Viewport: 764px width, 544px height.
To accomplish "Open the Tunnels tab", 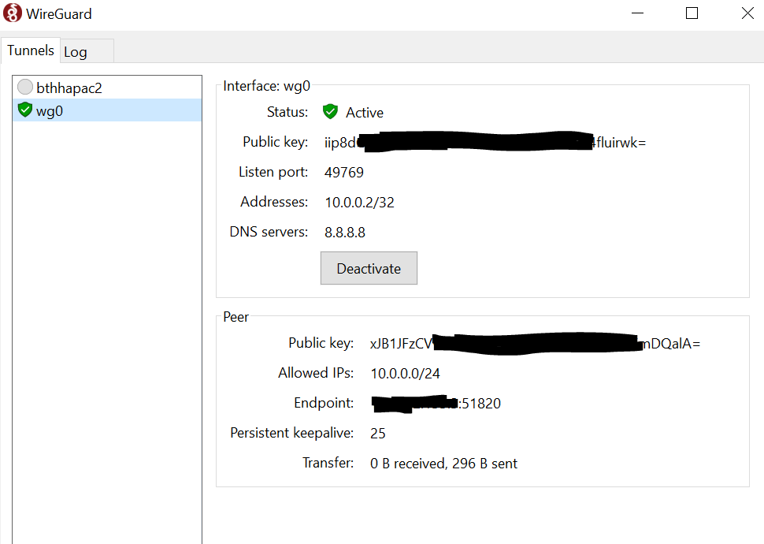I will 31,50.
